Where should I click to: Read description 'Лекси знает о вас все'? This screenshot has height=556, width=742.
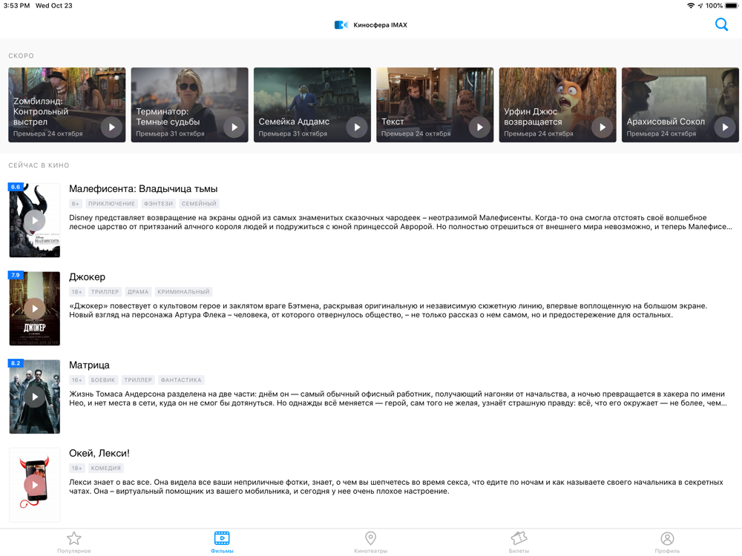(x=396, y=486)
